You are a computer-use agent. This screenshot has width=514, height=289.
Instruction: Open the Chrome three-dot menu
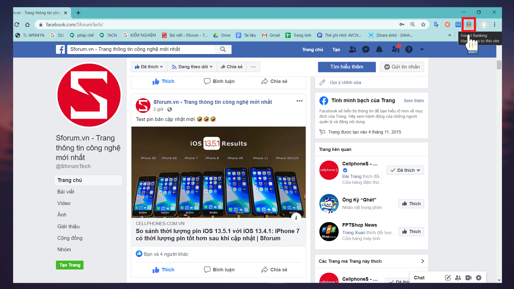(494, 25)
